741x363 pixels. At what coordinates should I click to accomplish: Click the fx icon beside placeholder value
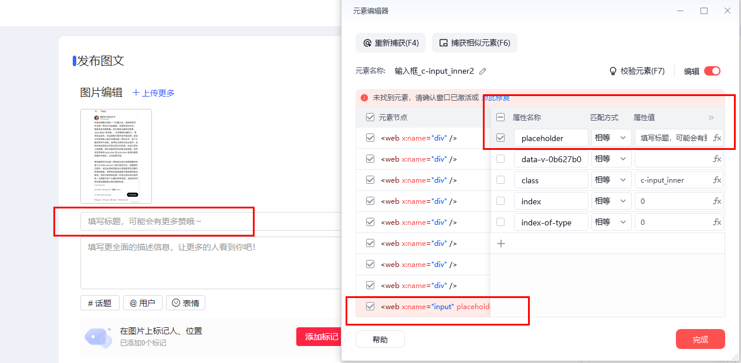(717, 138)
